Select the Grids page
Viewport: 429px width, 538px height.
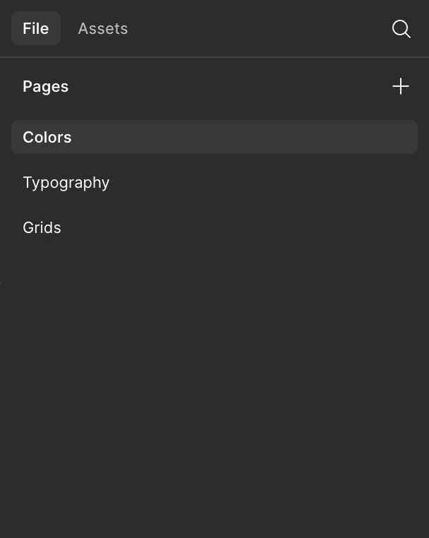coord(42,227)
